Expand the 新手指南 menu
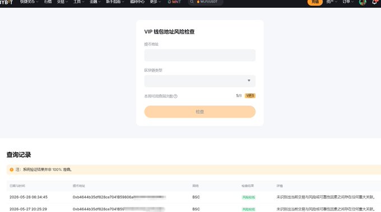 point(115,2)
